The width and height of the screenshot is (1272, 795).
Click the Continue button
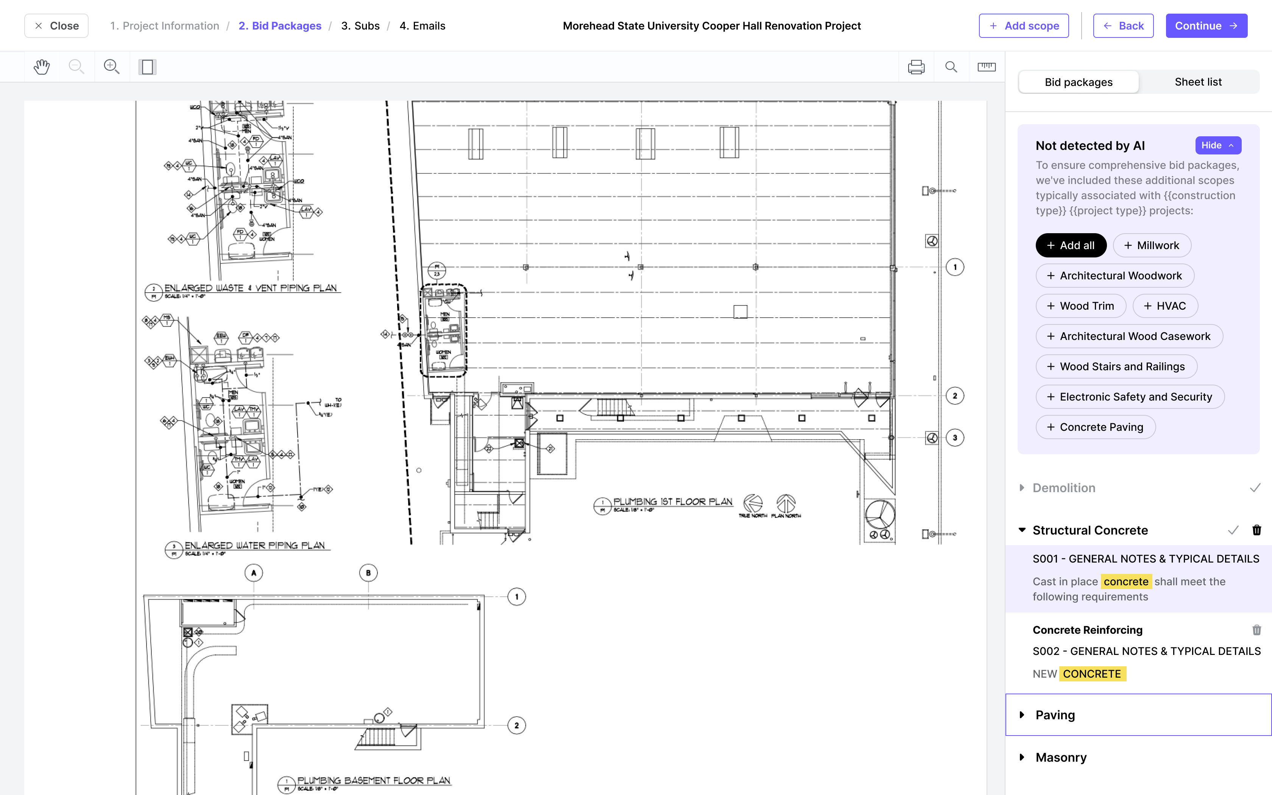tap(1206, 26)
